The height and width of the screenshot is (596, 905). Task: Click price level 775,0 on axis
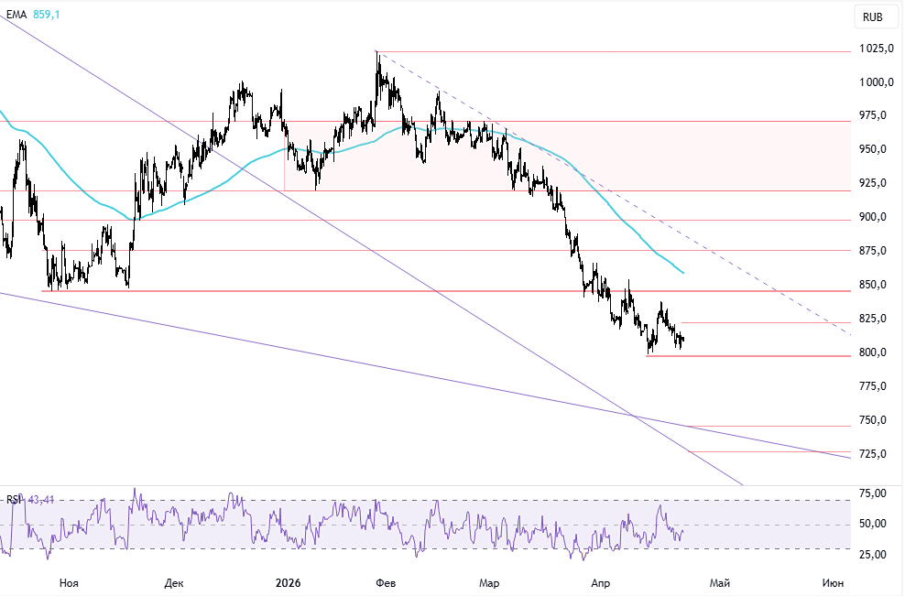click(873, 386)
